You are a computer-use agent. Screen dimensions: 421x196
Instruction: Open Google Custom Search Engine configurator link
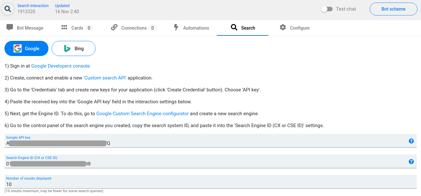coord(143,114)
